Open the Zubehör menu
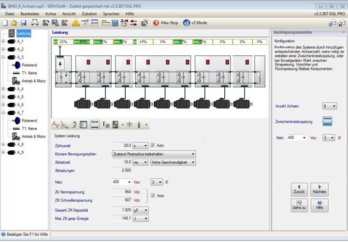The width and height of the screenshot is (348, 242). tap(89, 13)
